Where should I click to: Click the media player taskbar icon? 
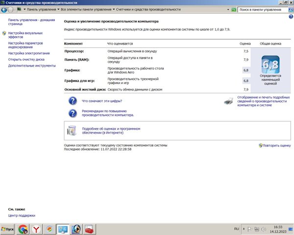pyautogui.click(x=76, y=229)
